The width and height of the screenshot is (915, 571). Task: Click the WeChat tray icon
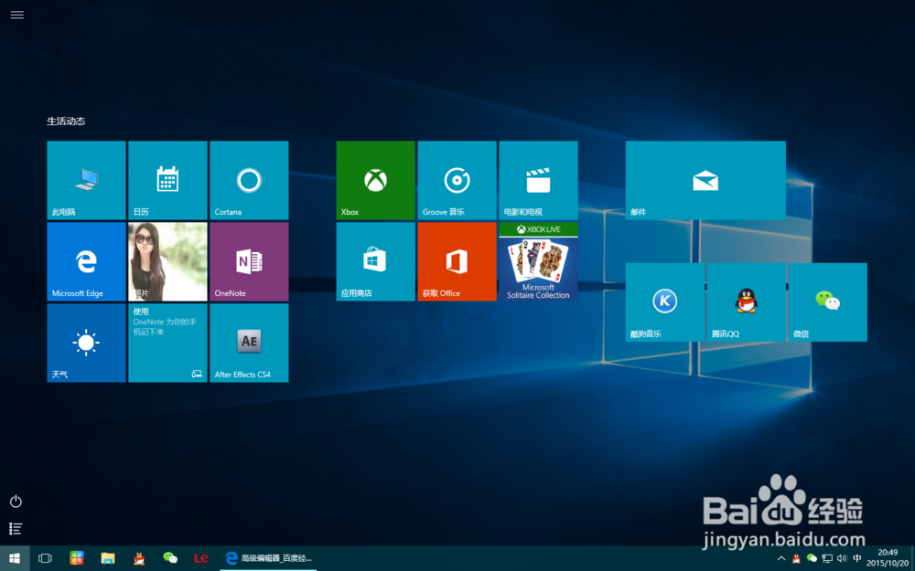(812, 558)
